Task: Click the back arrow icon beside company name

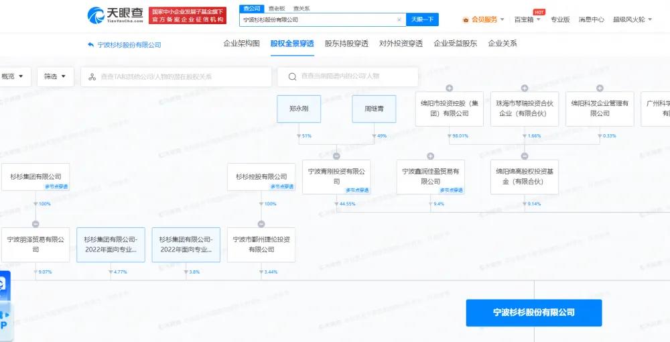Action: click(x=90, y=44)
